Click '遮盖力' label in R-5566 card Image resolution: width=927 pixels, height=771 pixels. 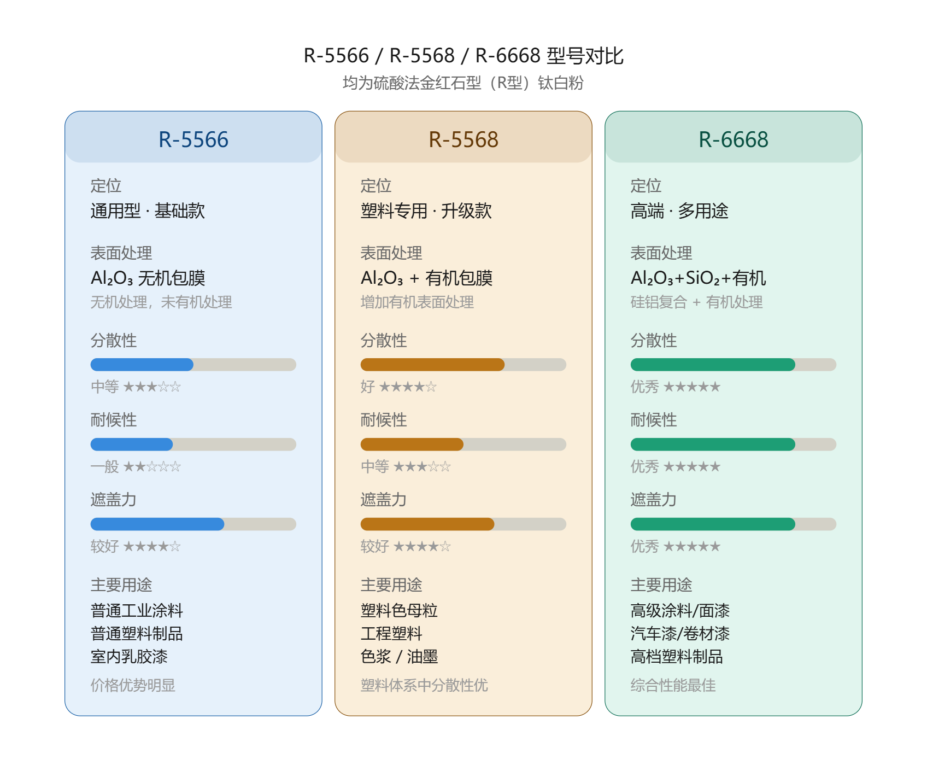(114, 500)
